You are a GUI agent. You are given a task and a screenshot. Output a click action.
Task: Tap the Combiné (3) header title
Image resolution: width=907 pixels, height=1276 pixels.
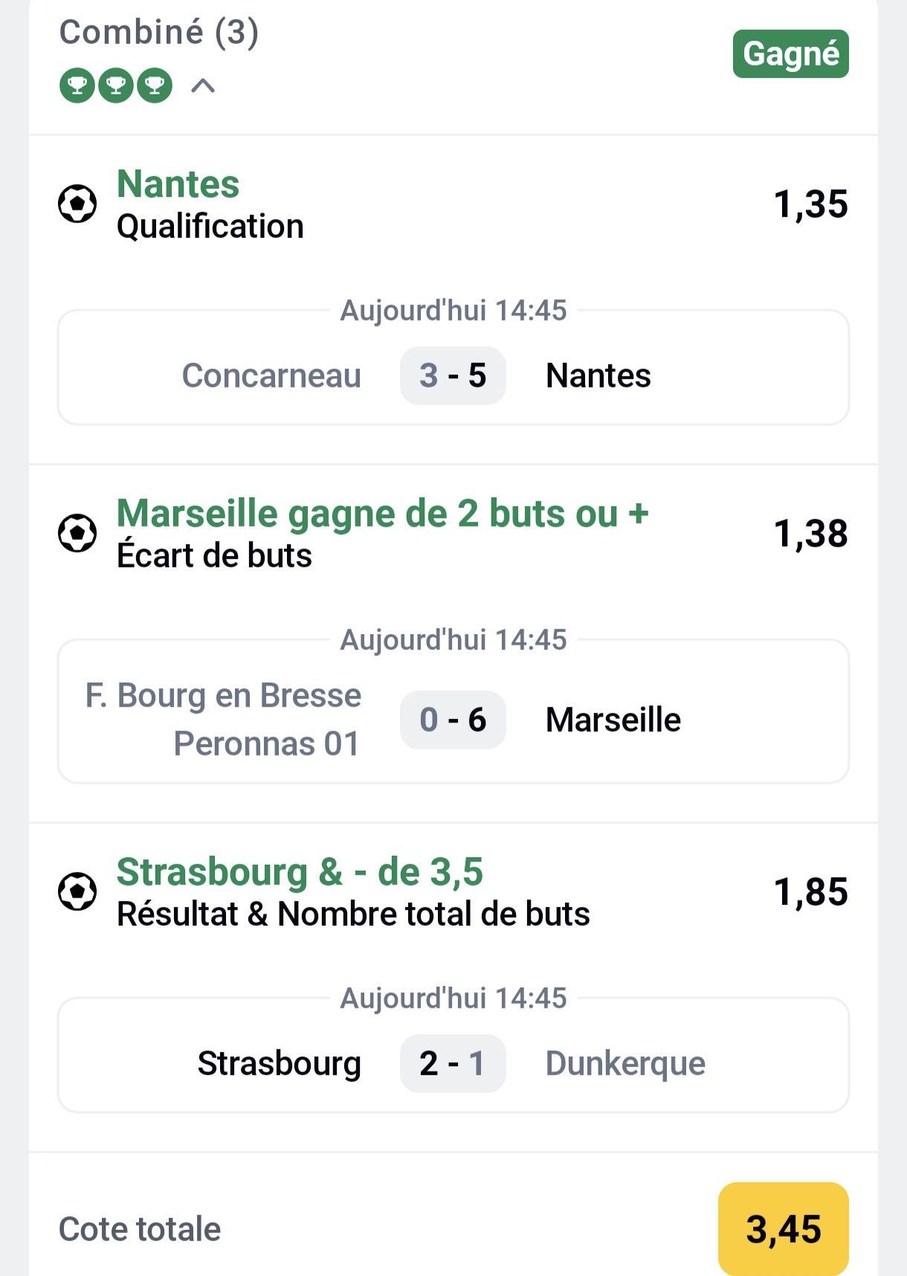pos(159,32)
